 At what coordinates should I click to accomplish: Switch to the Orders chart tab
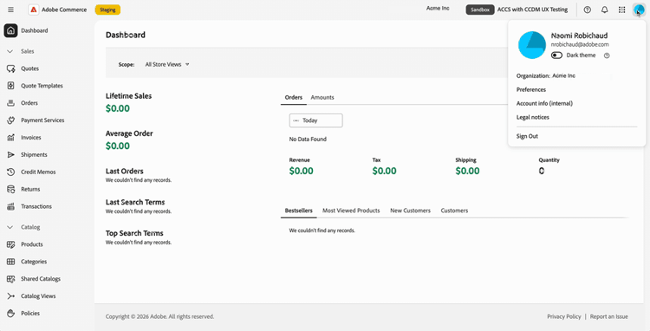[294, 97]
